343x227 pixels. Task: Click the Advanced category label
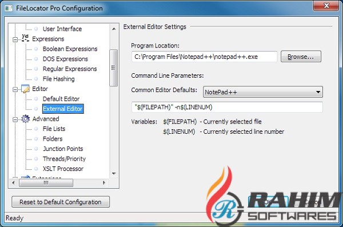click(x=46, y=119)
